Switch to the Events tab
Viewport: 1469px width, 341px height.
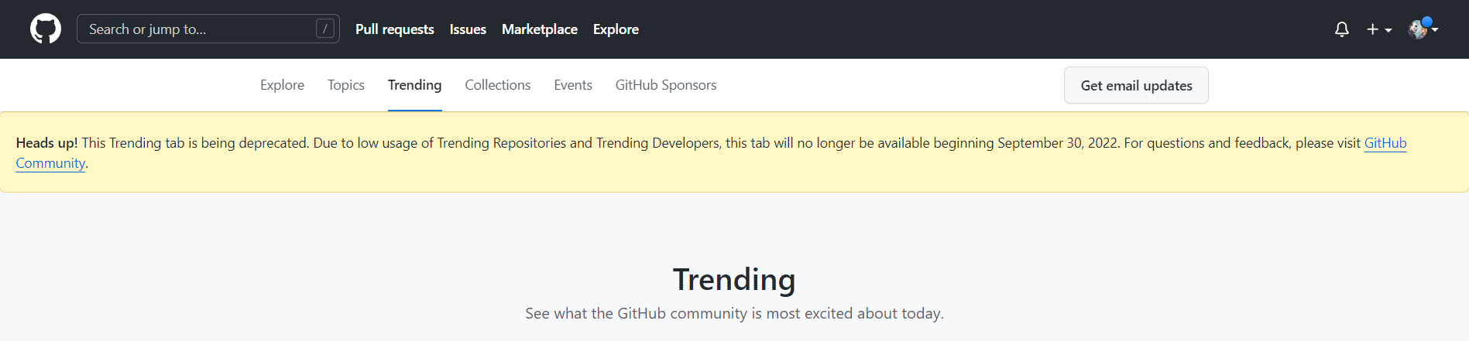[x=572, y=85]
